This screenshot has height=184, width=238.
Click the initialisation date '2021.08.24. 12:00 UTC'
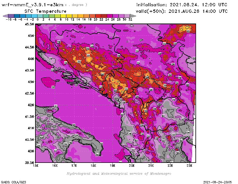[x=198, y=5]
